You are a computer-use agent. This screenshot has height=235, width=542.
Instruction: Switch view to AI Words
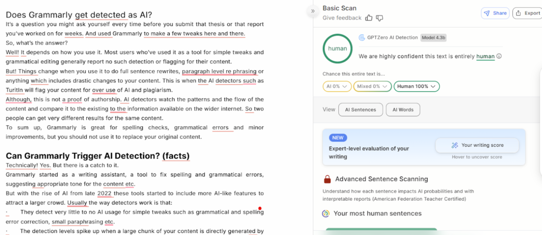(403, 110)
